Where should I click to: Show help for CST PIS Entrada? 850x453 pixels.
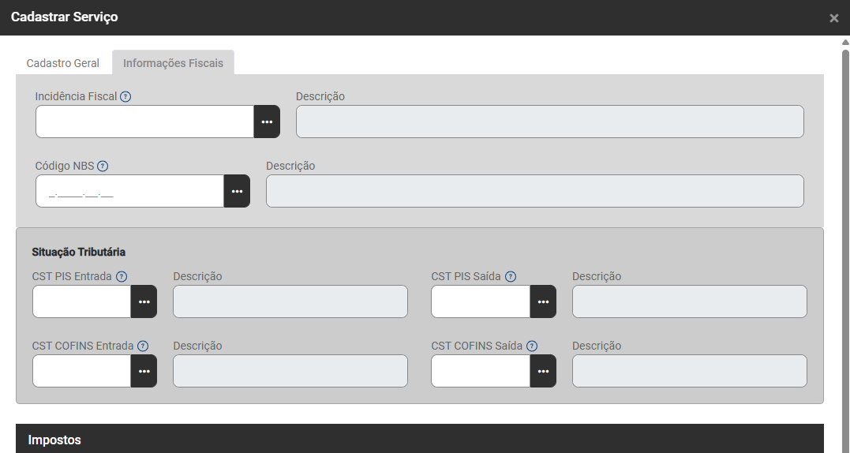pyautogui.click(x=122, y=276)
